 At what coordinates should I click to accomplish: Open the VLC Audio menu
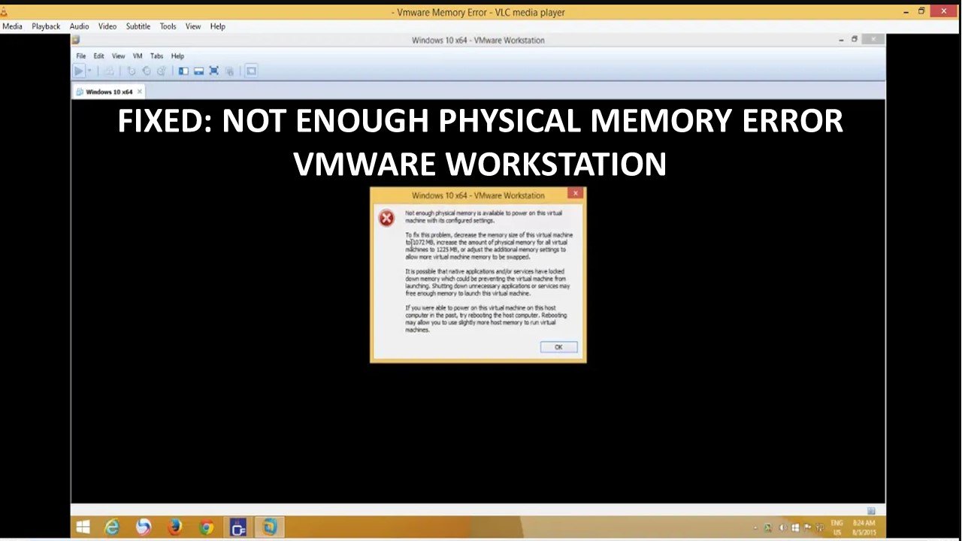(x=80, y=26)
